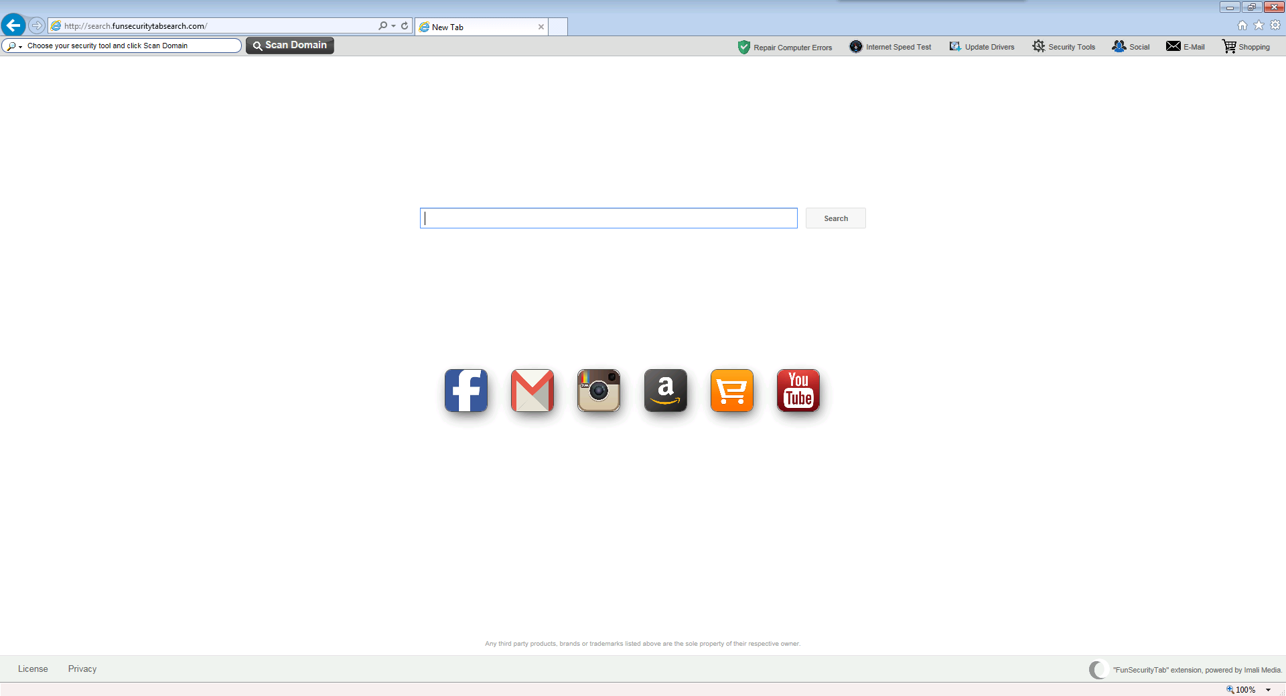
Task: Open the browser Tools gear icon
Action: click(x=1275, y=25)
